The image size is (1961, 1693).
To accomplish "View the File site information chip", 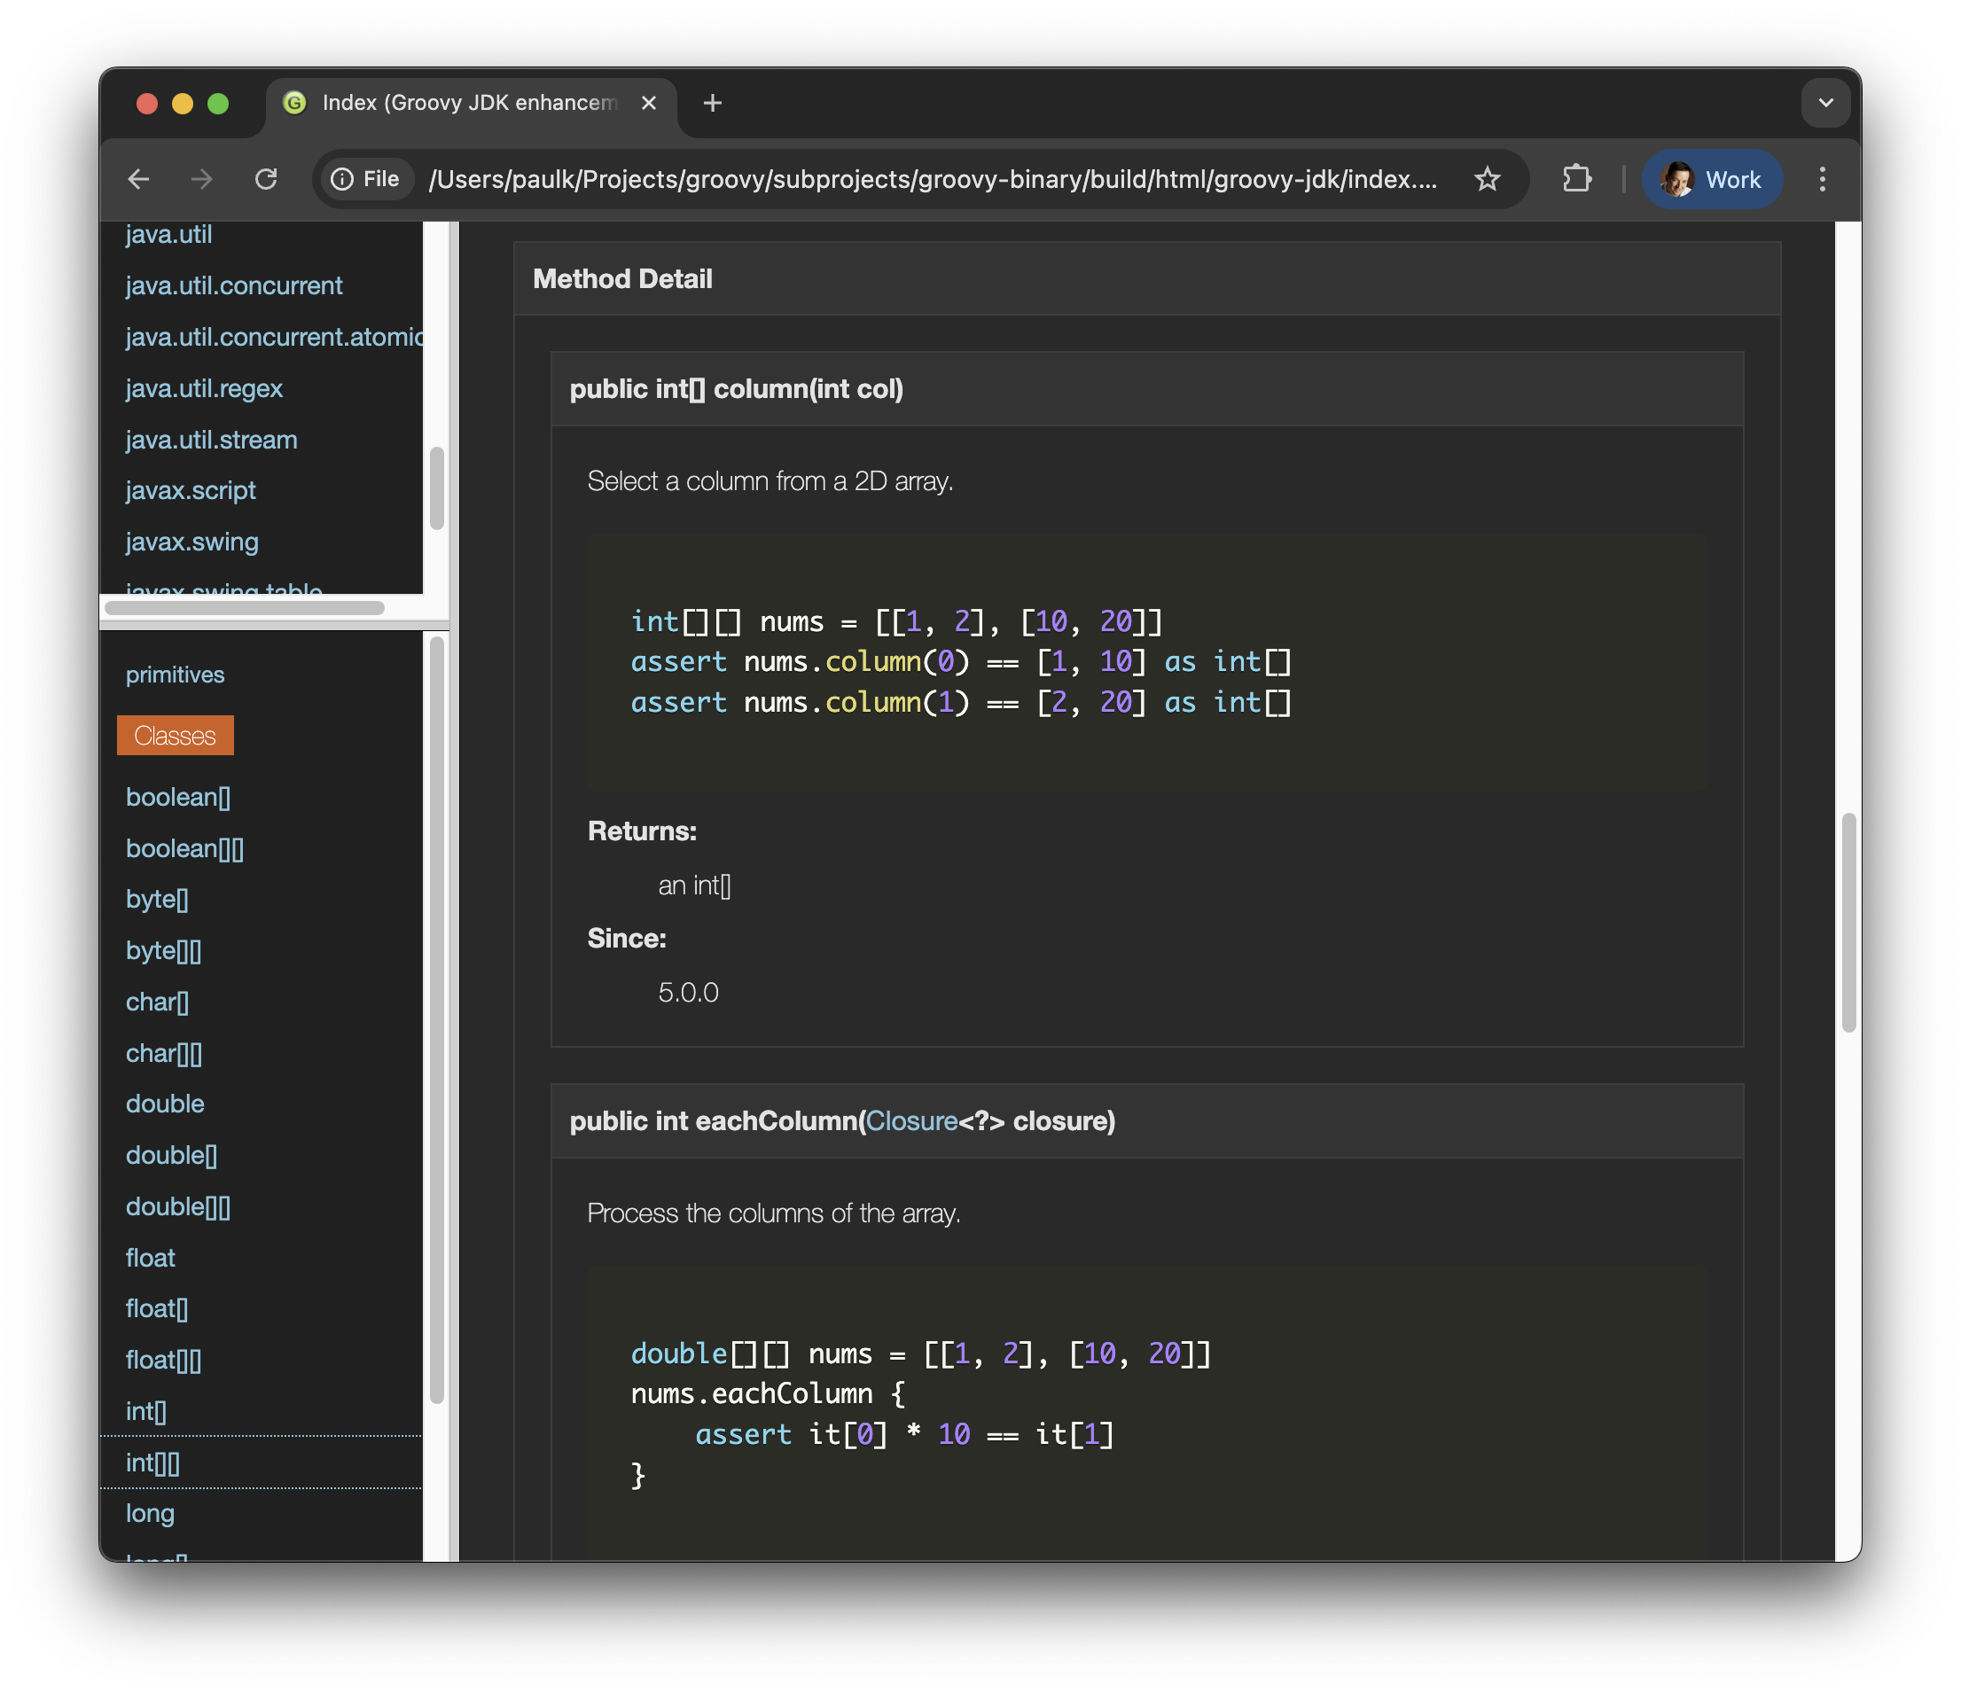I will pos(366,179).
